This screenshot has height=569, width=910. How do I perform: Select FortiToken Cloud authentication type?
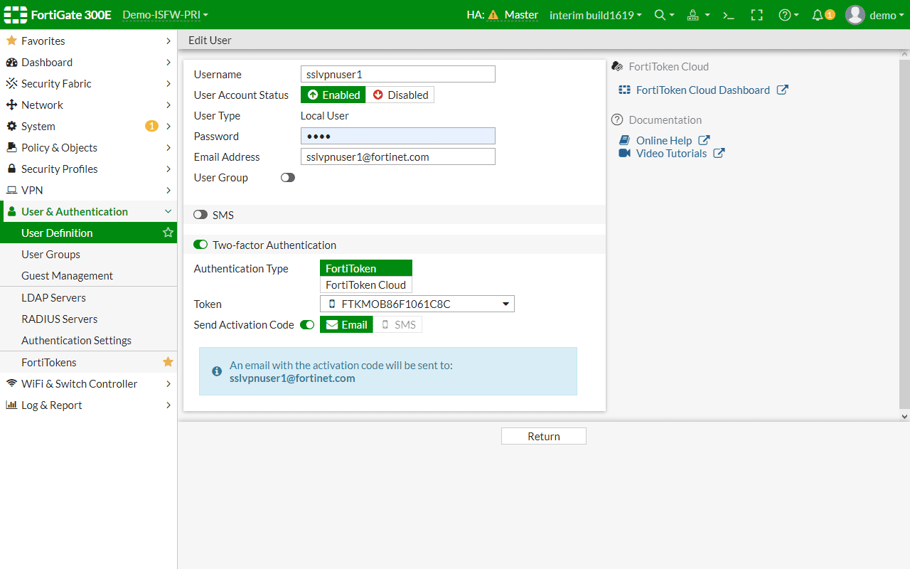tap(366, 284)
